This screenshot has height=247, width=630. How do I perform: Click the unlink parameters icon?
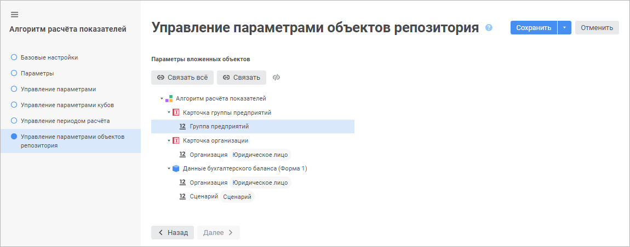(x=277, y=78)
